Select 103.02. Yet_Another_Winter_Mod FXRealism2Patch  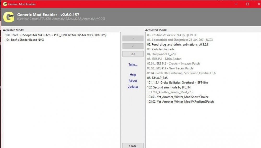tap(180, 102)
